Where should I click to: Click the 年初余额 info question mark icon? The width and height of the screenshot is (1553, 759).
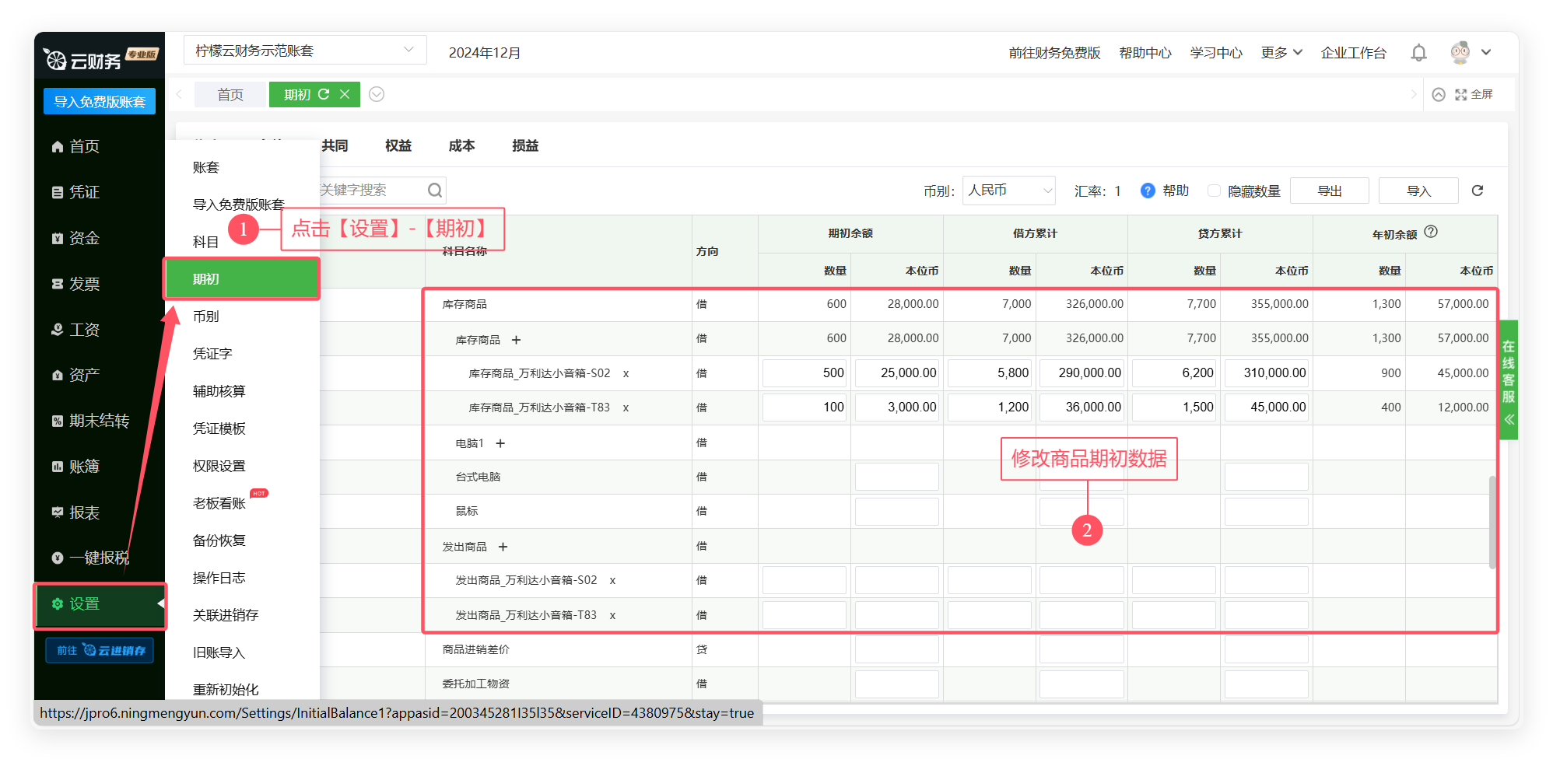[1431, 232]
